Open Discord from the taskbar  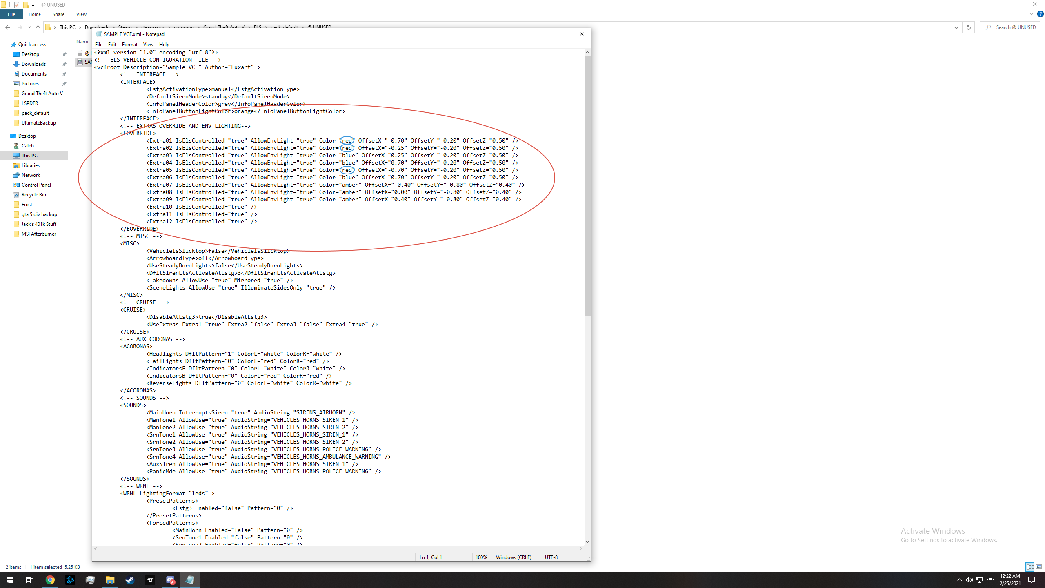pos(170,580)
